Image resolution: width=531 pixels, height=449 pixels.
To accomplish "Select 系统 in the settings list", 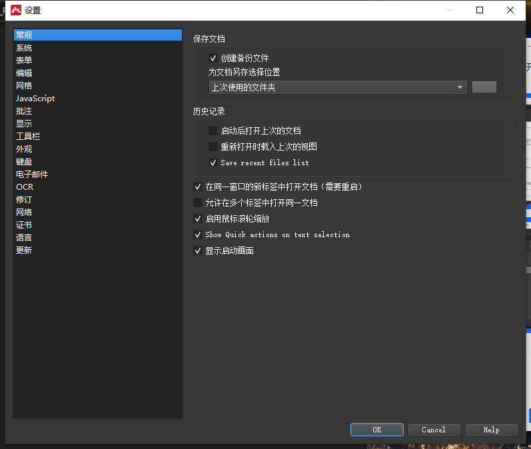I will tap(24, 48).
